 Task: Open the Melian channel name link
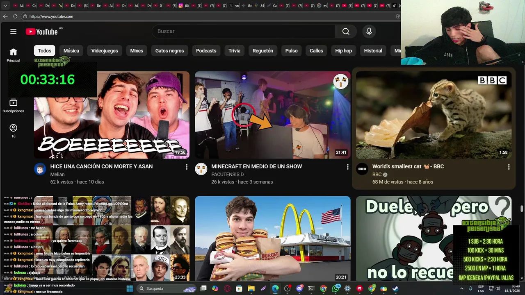coord(57,175)
